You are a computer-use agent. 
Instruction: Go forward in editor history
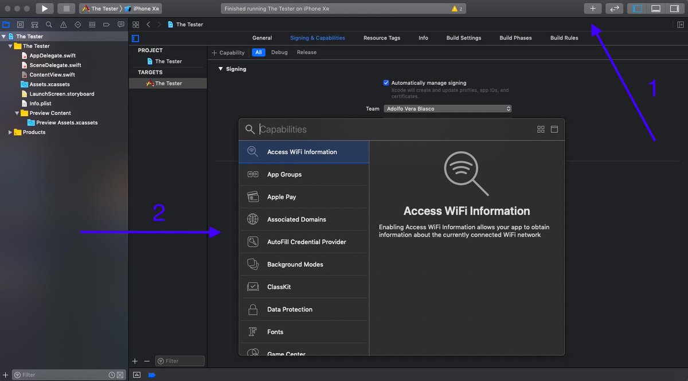159,25
